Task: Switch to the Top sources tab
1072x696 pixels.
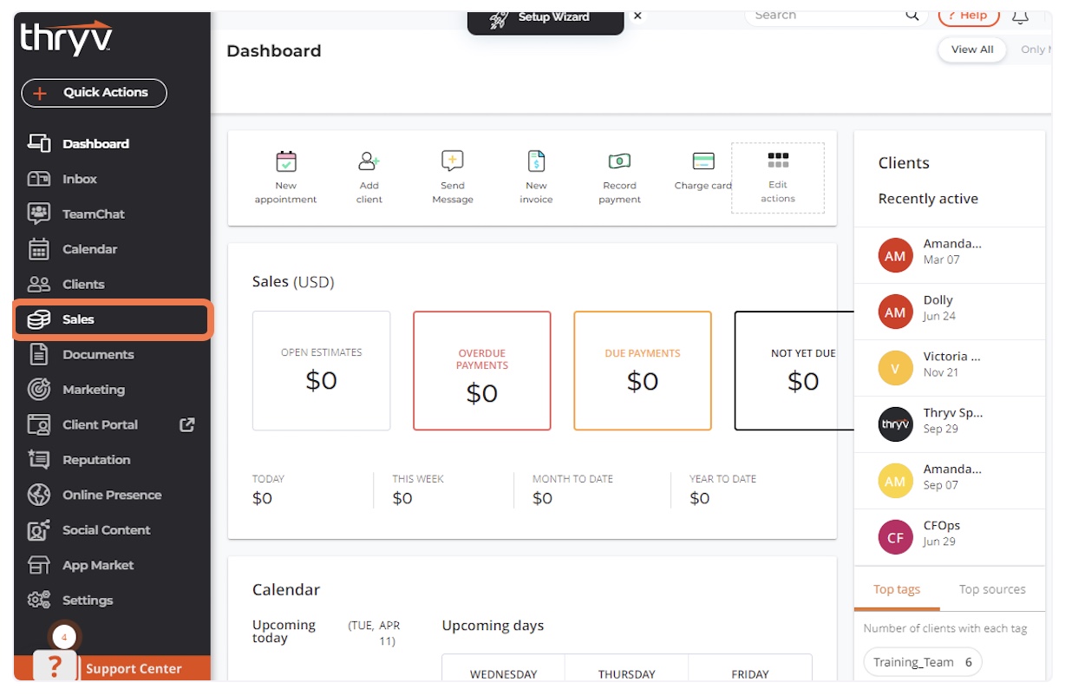Action: [x=992, y=589]
